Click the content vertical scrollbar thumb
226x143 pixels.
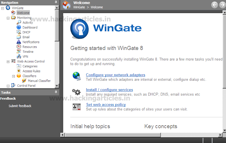coord(224,51)
